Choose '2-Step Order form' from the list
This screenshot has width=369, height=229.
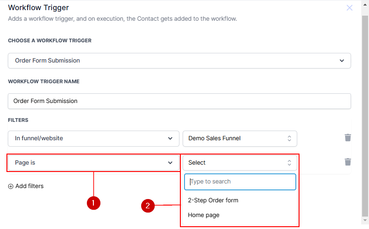coord(213,200)
